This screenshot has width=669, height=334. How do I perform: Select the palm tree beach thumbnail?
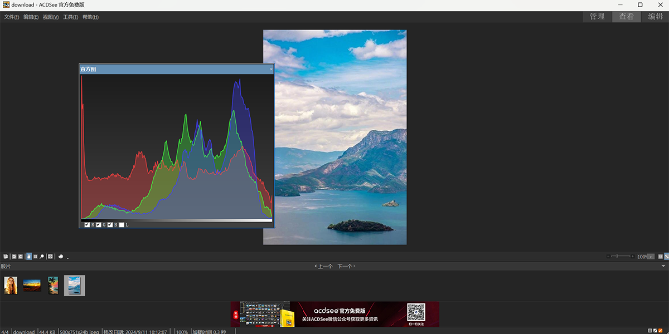(53, 286)
